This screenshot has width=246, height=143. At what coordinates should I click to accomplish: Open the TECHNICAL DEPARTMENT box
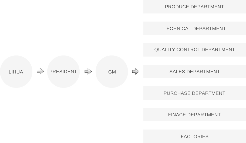(x=194, y=28)
